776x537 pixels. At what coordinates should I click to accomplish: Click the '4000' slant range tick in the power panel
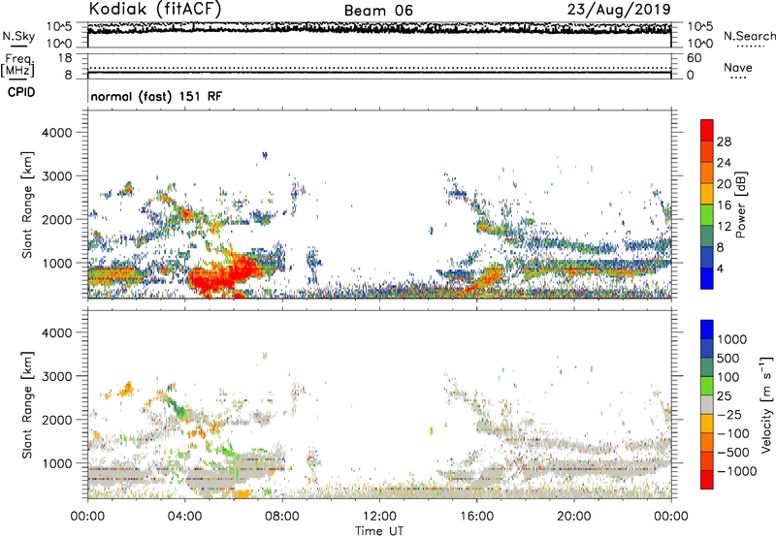click(56, 132)
